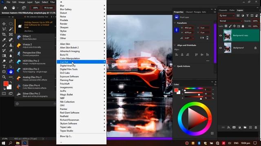
Task: Select the Elliptical Marquee tool
Action: (11, 24)
